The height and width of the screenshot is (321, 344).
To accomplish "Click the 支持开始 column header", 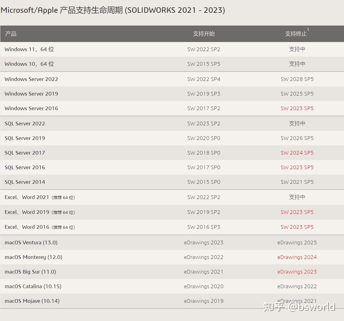I will 203,34.
